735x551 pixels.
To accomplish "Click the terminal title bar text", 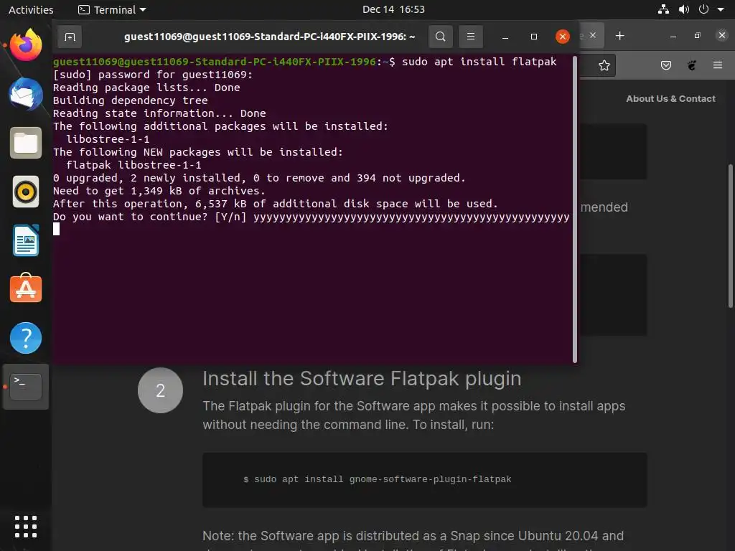I will (270, 37).
